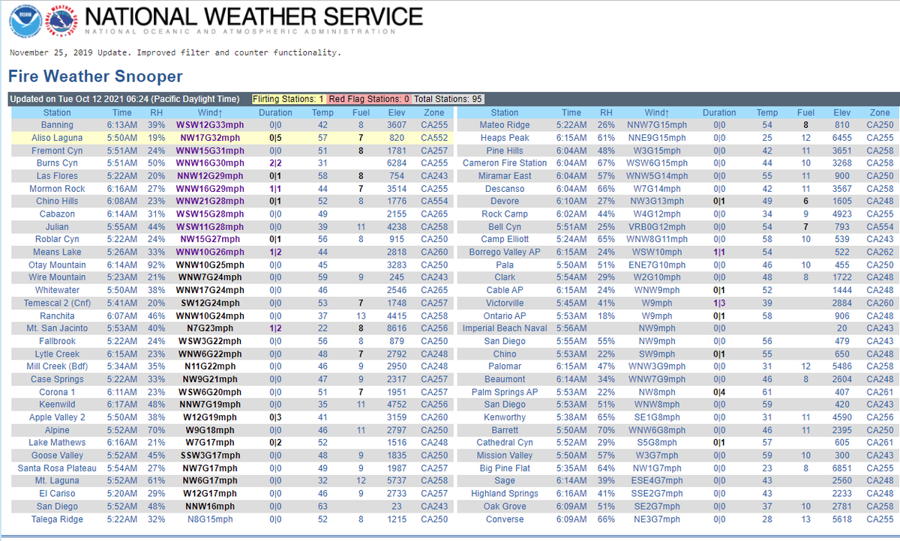Open the Mormon Rock station link

[x=57, y=189]
